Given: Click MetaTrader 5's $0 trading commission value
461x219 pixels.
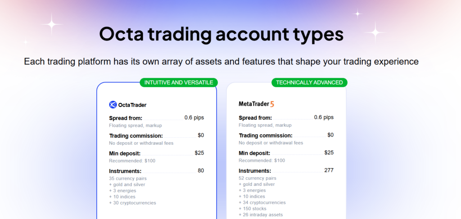Looking at the screenshot, I should pyautogui.click(x=330, y=135).
